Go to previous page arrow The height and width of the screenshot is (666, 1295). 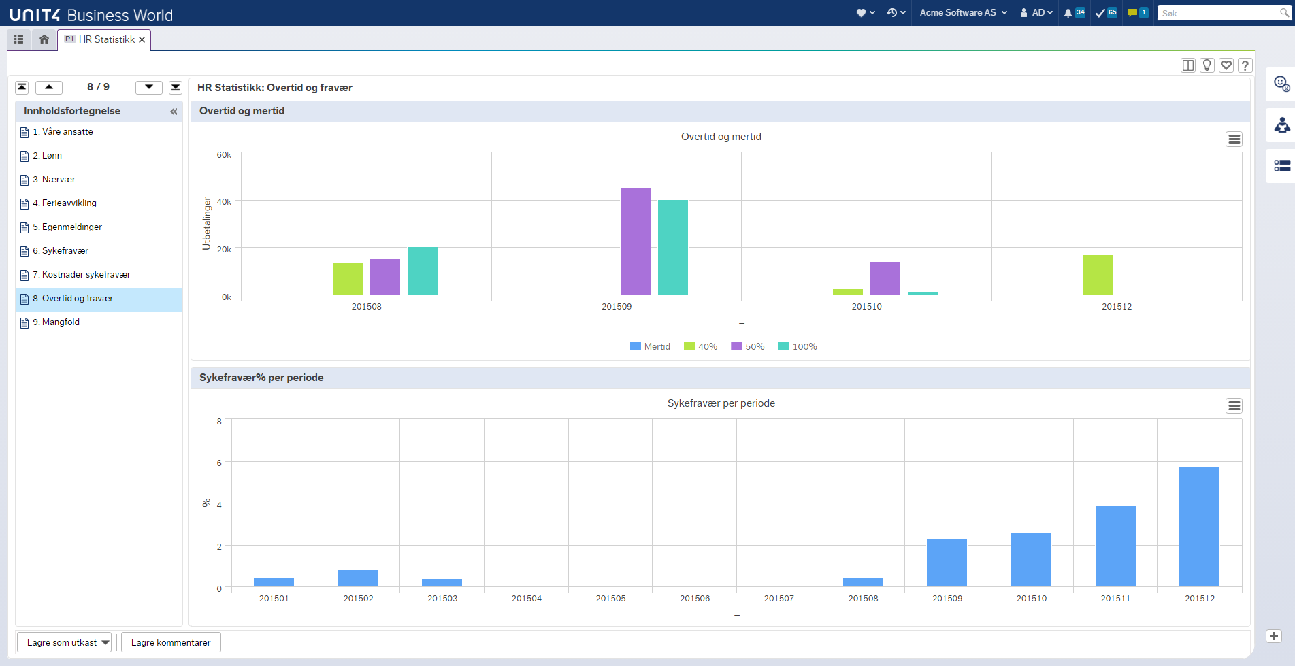49,87
